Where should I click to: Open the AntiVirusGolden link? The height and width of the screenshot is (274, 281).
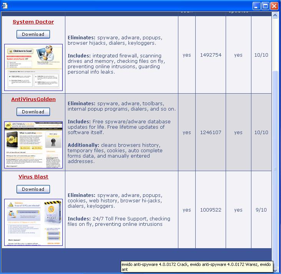[33, 99]
